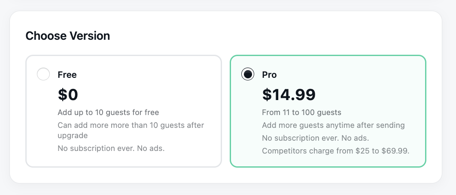Click Pro card's "No subscription ever" line
Viewport: 456px width, 195px height.
(315, 138)
